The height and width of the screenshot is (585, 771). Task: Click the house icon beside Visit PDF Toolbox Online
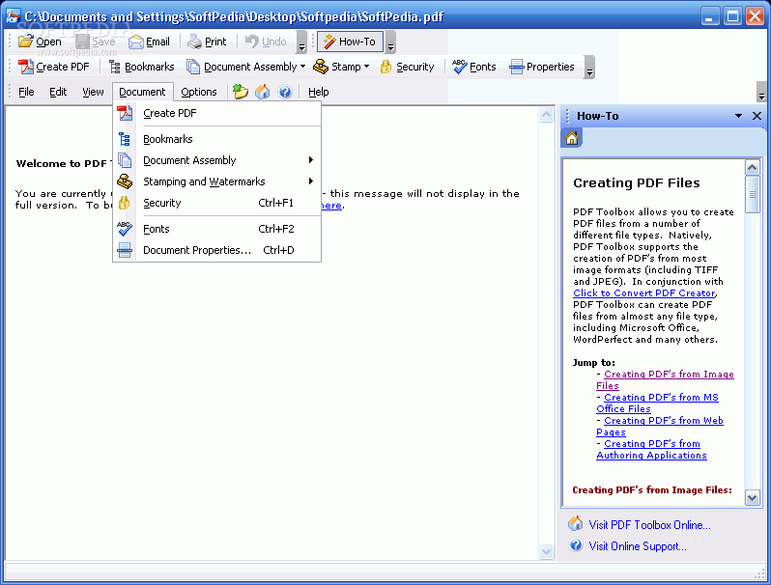(575, 523)
